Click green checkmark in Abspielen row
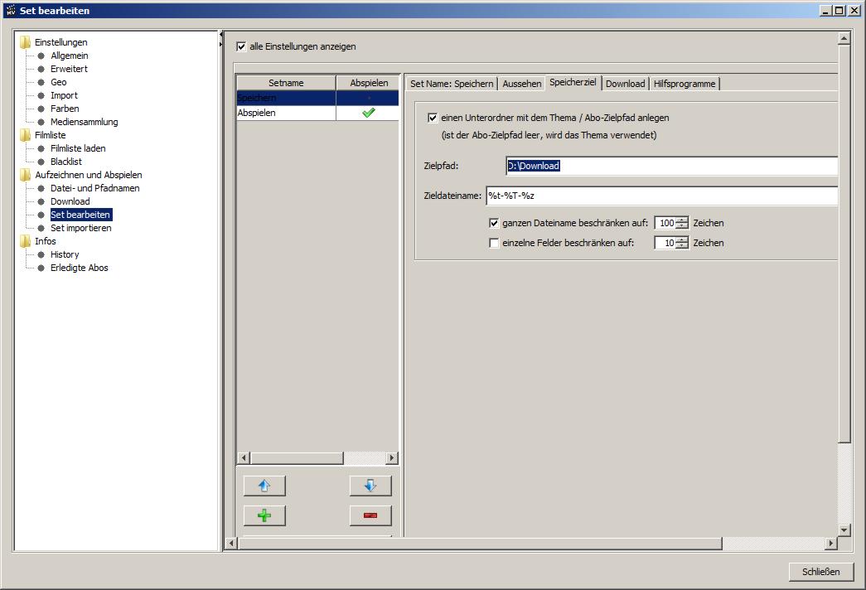The width and height of the screenshot is (866, 590). pos(368,113)
